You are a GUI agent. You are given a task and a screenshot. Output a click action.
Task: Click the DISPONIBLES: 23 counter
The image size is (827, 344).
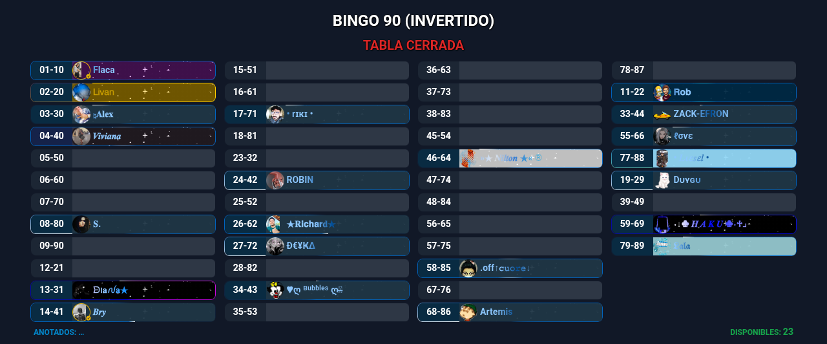click(762, 332)
